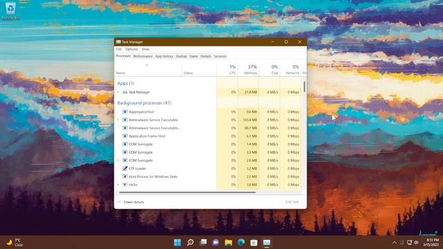The image size is (443, 249).
Task: Click icon of COM Surrogate using 3.3 MB
Action: [x=125, y=152]
